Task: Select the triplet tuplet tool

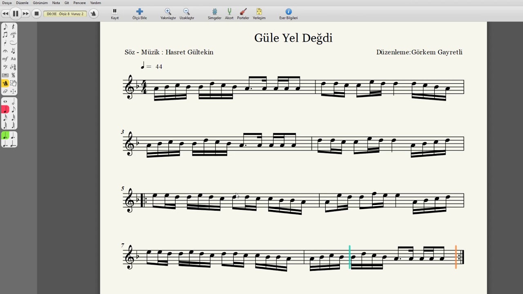Action: [13, 35]
